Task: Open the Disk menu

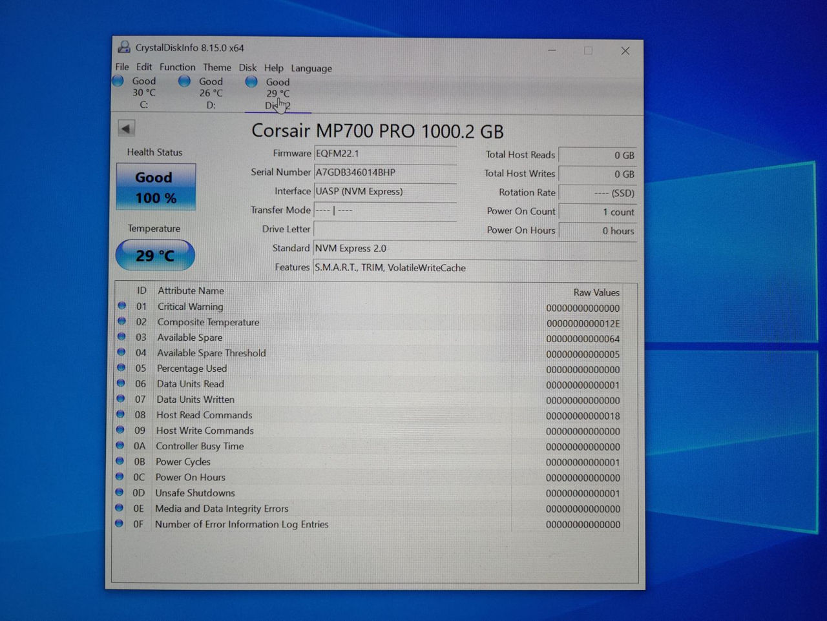Action: click(247, 68)
